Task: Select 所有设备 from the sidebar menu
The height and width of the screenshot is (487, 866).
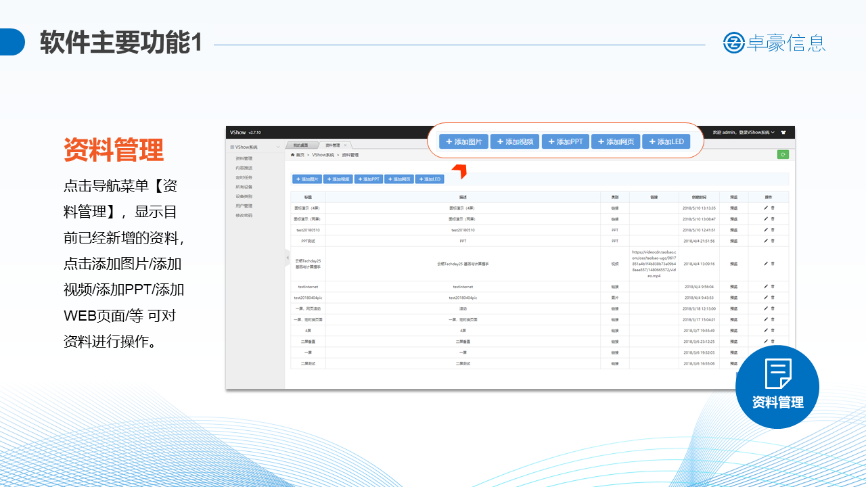Action: click(244, 187)
